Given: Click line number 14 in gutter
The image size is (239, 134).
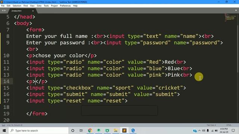Looking at the screenshot, I should click(x=6, y=81).
